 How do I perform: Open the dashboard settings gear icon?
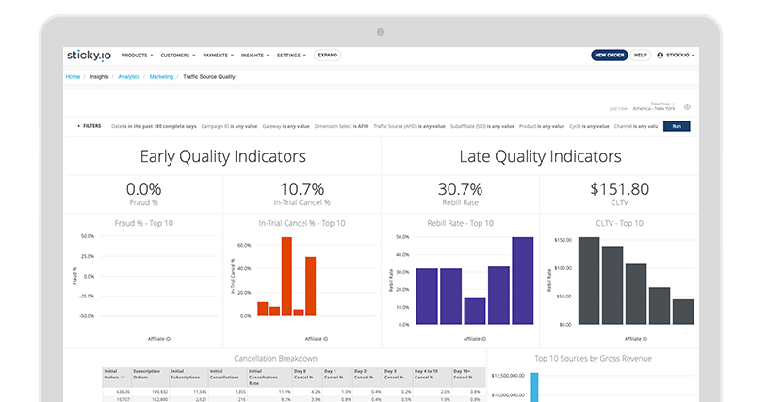[687, 107]
